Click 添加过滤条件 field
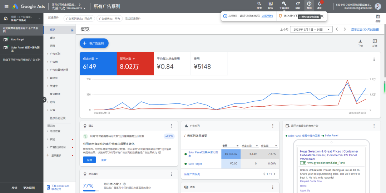Image resolution: width=386 pixels, height=193 pixels. (x=133, y=19)
